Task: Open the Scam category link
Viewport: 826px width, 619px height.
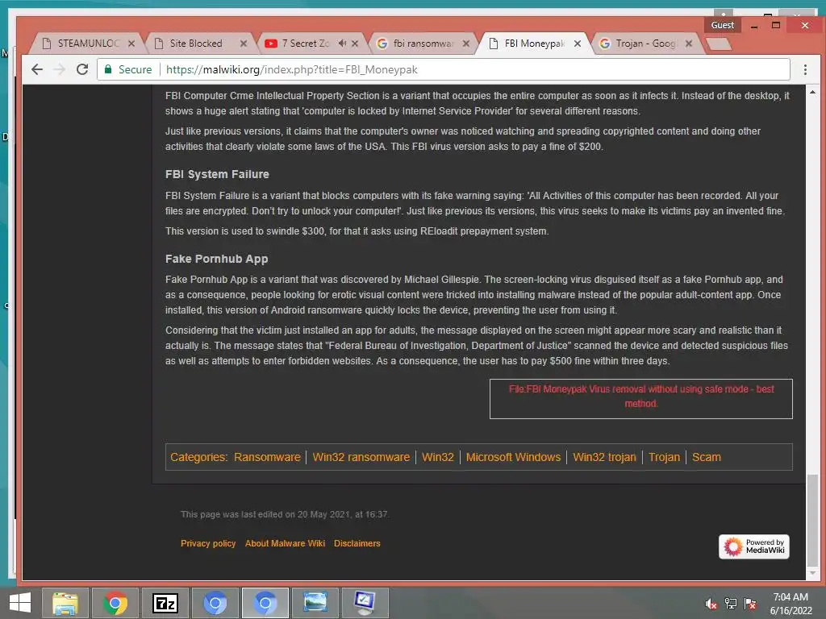Action: 707,457
